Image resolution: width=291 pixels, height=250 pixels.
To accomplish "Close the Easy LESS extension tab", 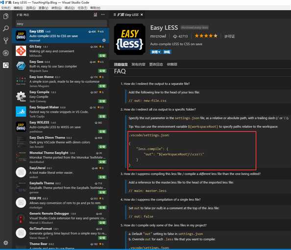I will pyautogui.click(x=142, y=15).
